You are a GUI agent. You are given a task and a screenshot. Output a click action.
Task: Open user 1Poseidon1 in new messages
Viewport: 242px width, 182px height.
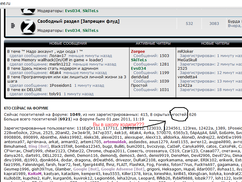(x=60, y=86)
